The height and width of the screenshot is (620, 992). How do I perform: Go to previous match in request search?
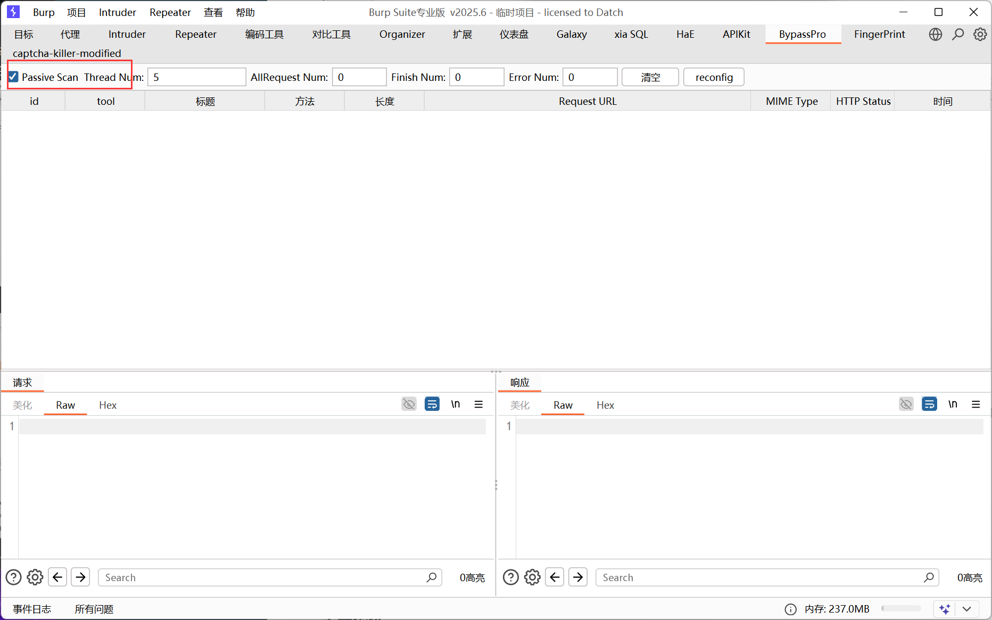57,577
